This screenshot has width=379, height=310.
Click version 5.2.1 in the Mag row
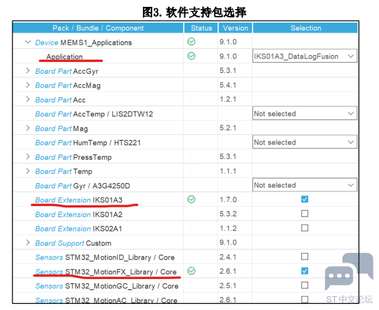click(228, 127)
